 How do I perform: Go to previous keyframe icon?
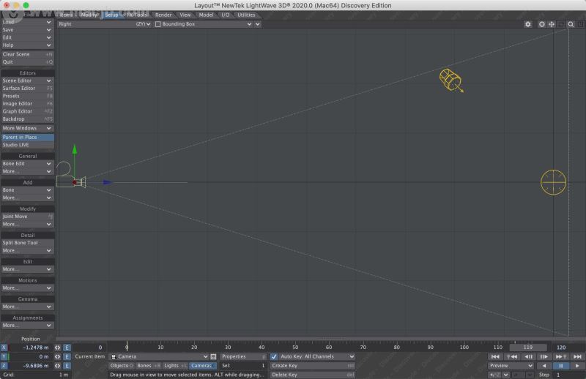pos(511,356)
